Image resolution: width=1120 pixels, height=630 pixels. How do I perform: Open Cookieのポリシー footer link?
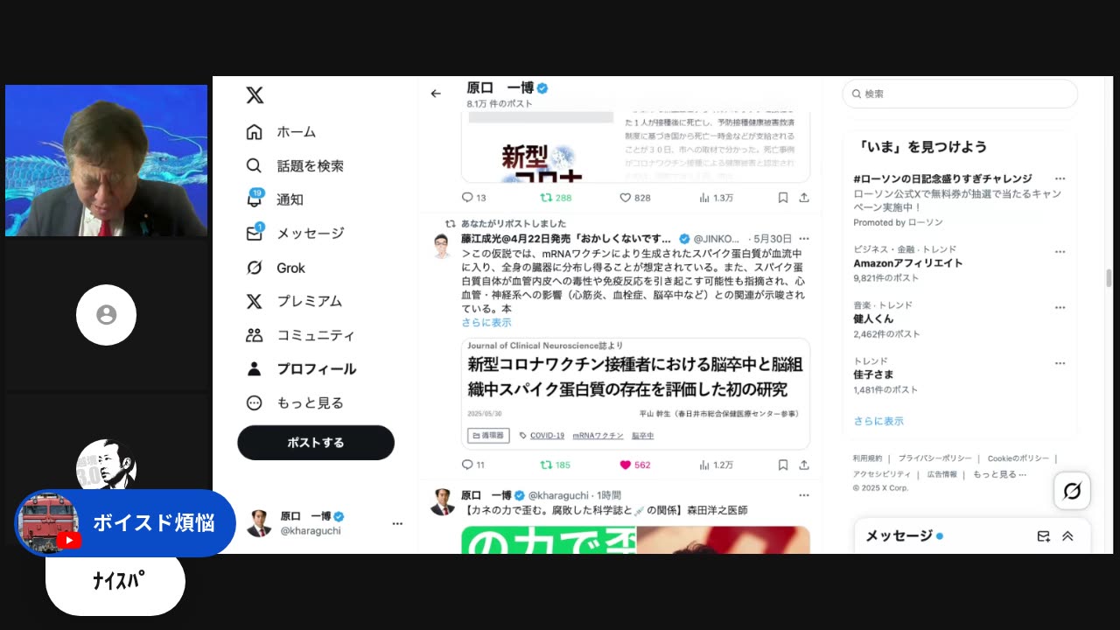[1018, 458]
